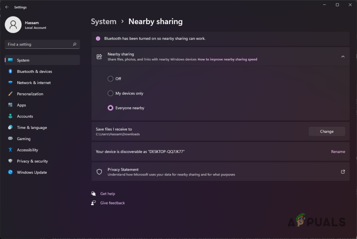
Task: Click the search magnifier in Find a setting
Action: tap(74, 44)
